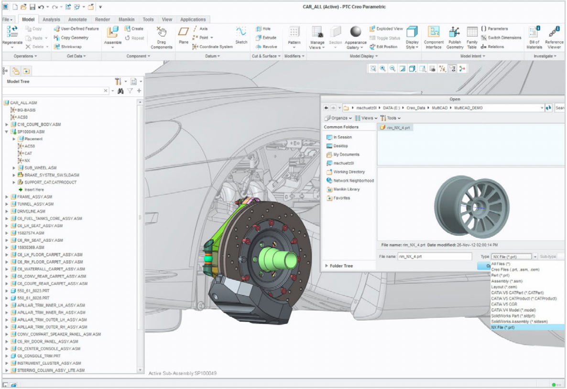
Task: Switch to the Analysis tab
Action: tap(52, 20)
